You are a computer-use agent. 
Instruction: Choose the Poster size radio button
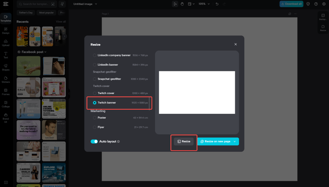94,117
